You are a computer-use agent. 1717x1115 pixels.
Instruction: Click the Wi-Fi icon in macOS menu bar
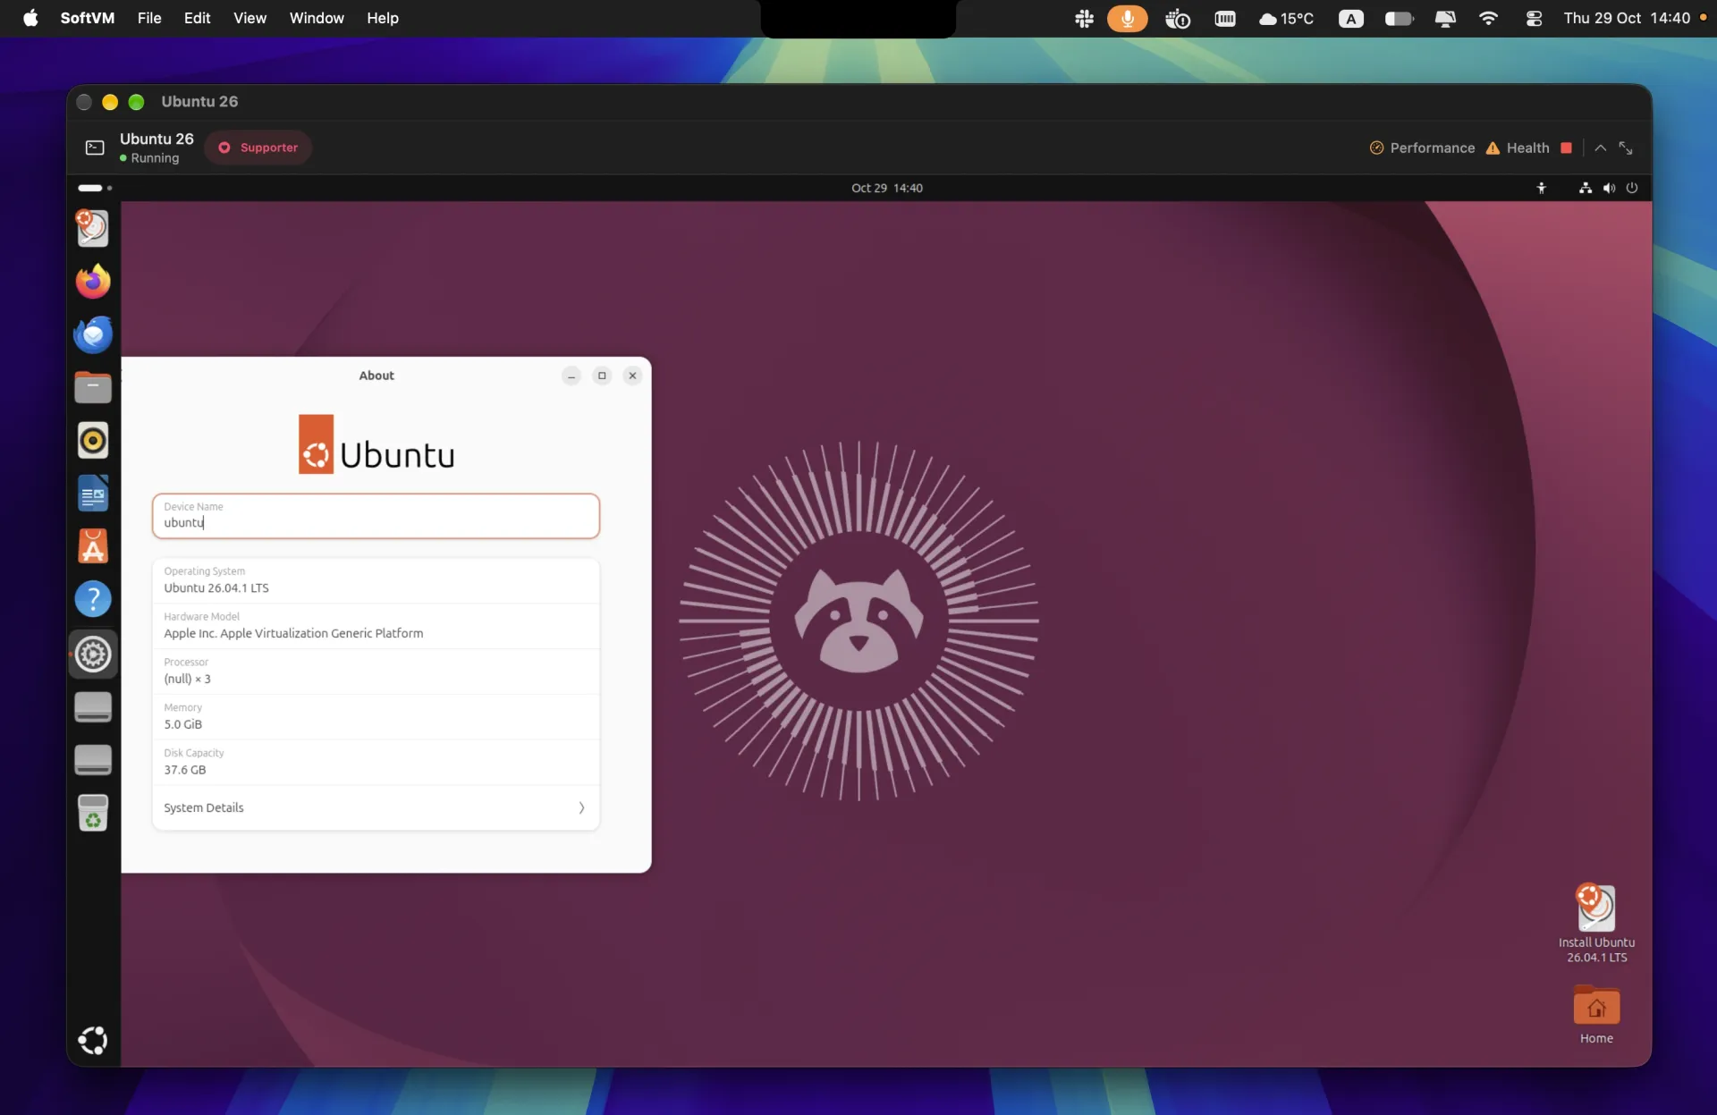pyautogui.click(x=1488, y=18)
